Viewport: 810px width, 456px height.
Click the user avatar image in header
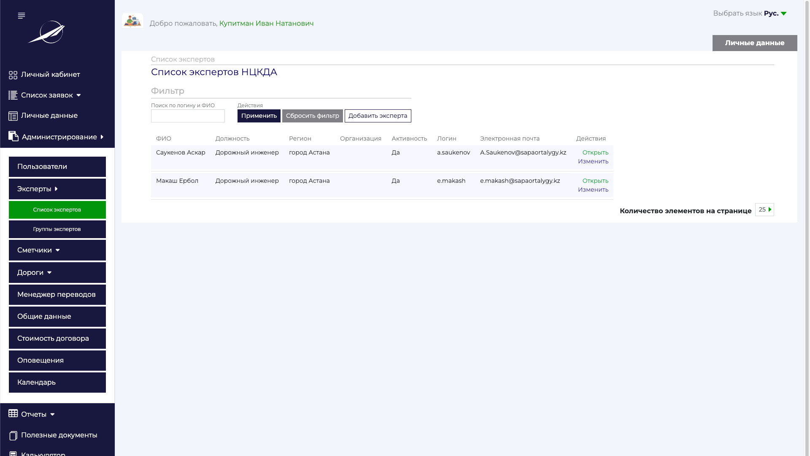tap(132, 21)
